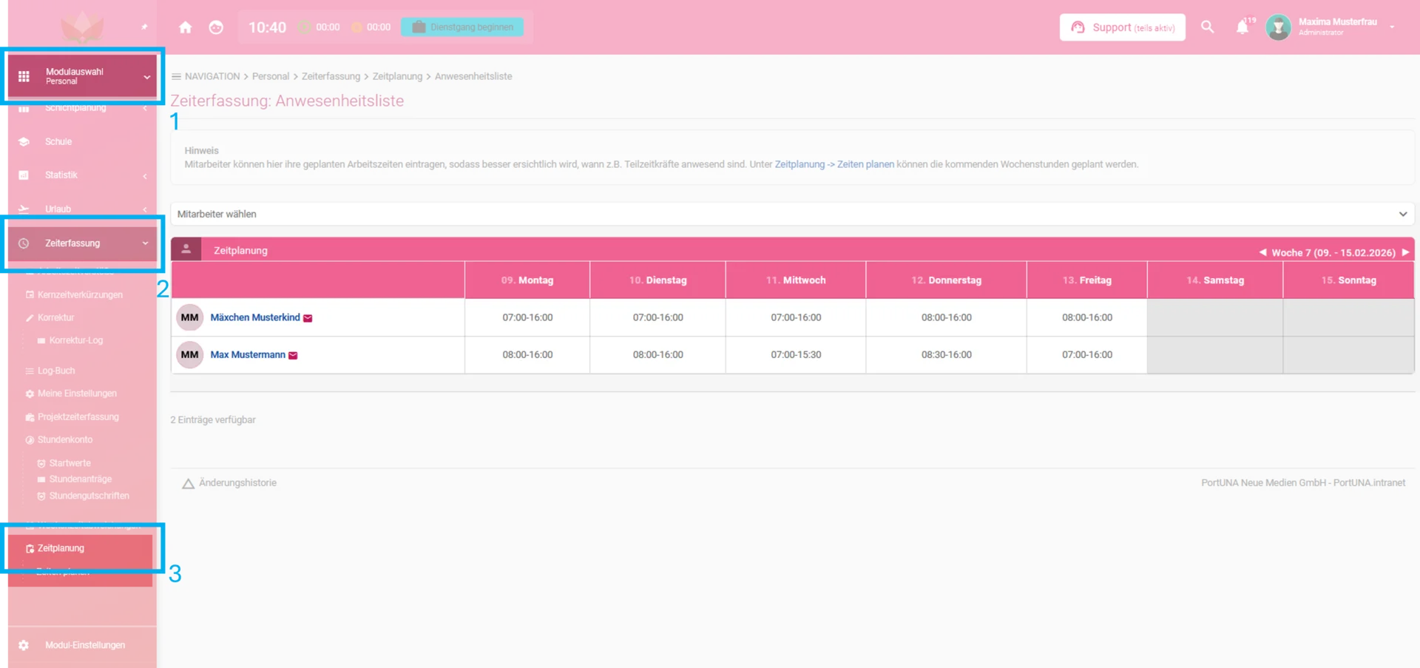Screen dimensions: 1420x668
Task: Open Urlaub in the sidebar
Action: click(x=58, y=209)
